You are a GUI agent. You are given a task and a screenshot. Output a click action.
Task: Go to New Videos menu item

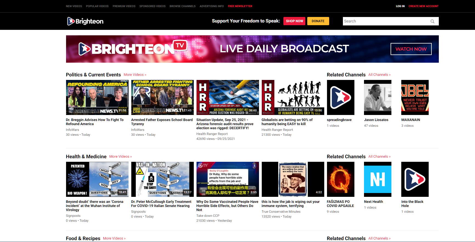[74, 6]
